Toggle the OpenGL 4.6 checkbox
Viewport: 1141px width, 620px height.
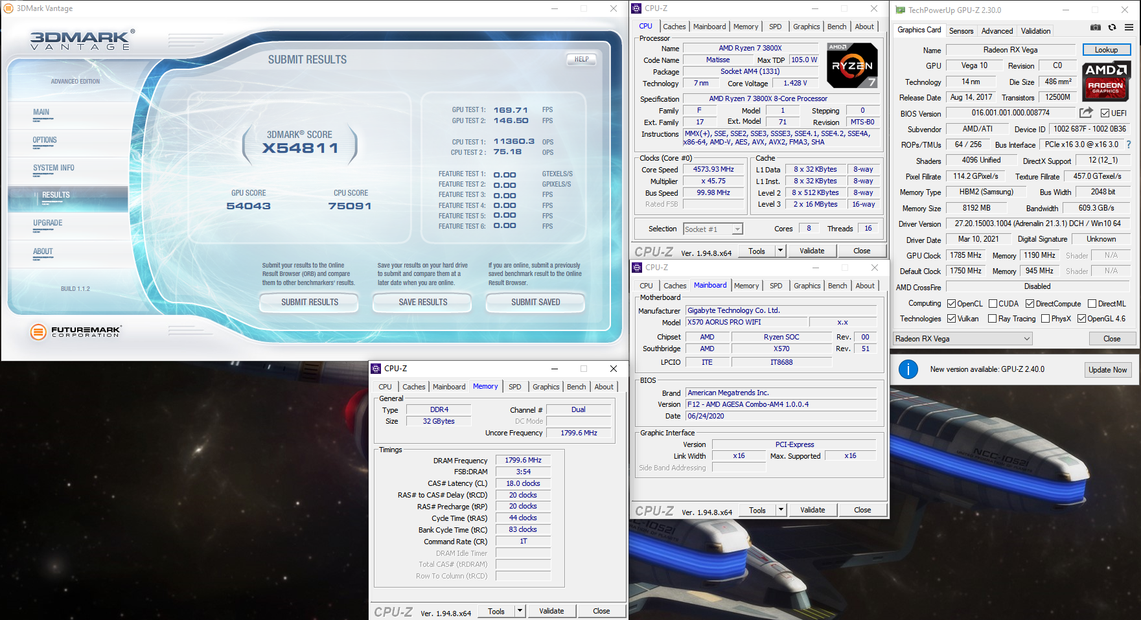click(1081, 319)
